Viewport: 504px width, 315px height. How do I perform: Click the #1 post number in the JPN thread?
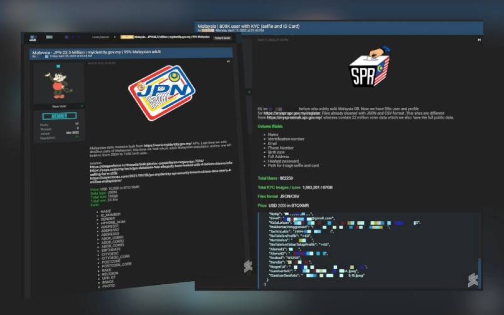(228, 62)
